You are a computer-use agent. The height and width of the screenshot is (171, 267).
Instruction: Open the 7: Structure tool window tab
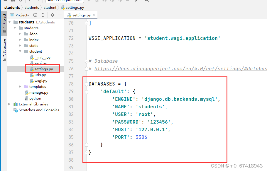[x=4, y=50]
